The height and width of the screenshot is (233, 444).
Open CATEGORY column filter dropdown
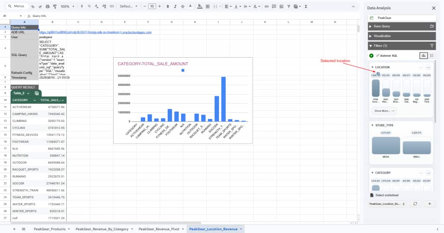tap(35, 100)
